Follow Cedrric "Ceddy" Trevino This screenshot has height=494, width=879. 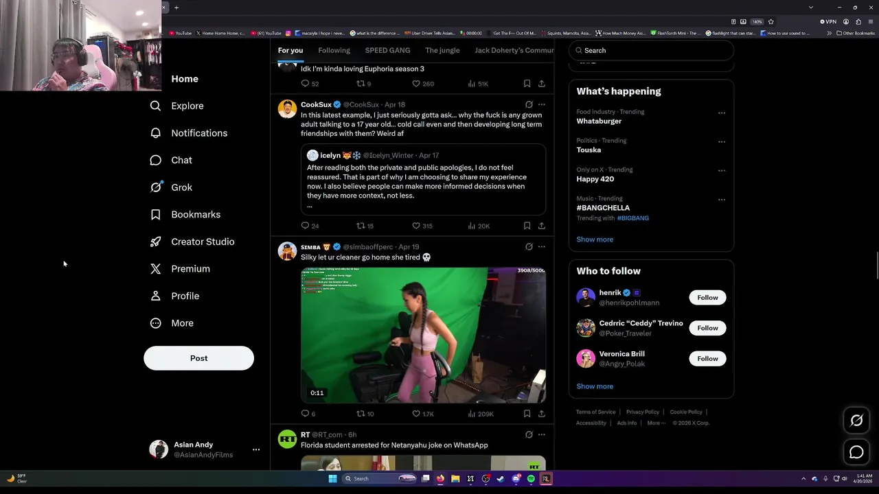[707, 328]
